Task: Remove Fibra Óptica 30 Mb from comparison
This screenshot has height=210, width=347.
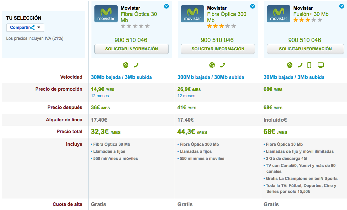Action: (166, 6)
